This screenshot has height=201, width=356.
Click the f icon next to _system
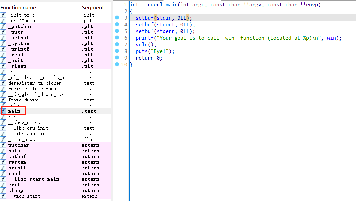3,43
